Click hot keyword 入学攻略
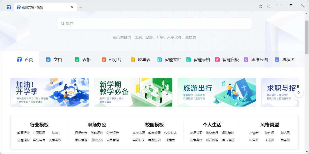The image size is (309, 154). [x=174, y=37]
